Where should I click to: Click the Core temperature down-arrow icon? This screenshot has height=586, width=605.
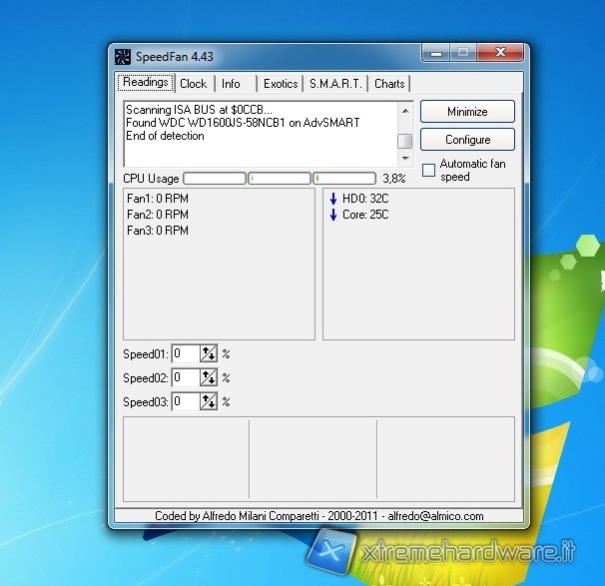pyautogui.click(x=333, y=215)
